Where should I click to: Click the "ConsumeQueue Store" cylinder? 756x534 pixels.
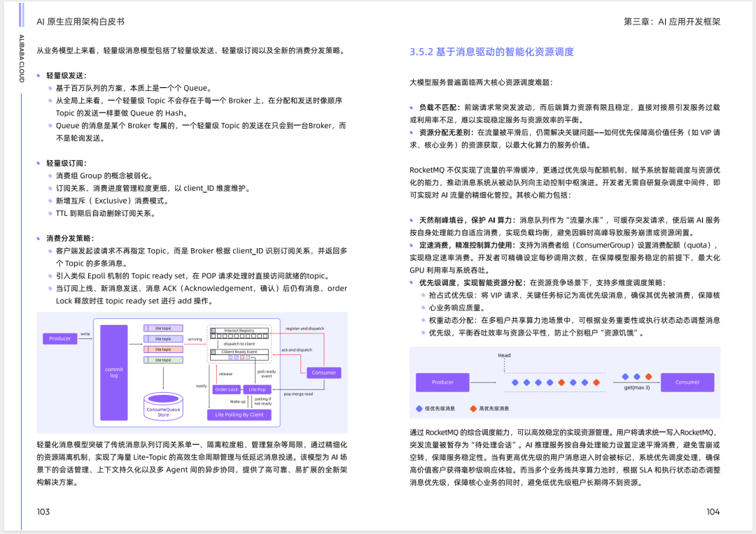coord(163,406)
